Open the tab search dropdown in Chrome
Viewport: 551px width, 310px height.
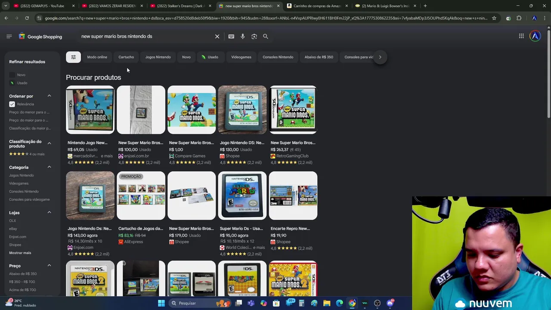click(x=6, y=6)
